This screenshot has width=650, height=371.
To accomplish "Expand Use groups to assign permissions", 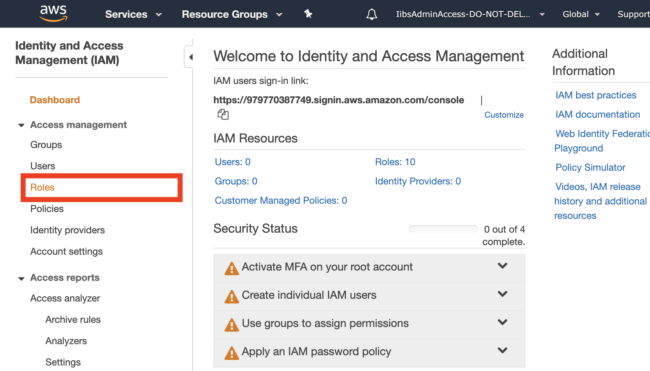I will coord(502,322).
